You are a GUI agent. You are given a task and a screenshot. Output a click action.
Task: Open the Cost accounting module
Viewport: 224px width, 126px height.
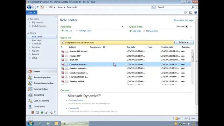point(41,101)
